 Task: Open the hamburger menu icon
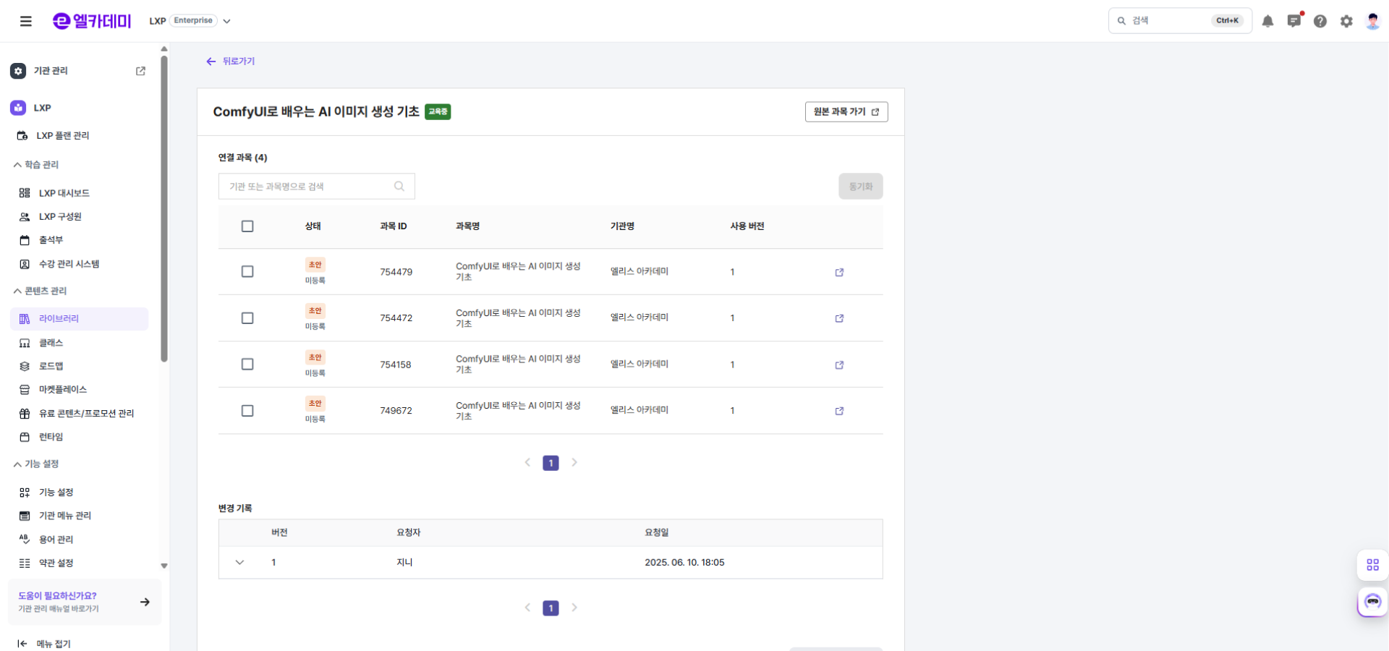(x=26, y=21)
